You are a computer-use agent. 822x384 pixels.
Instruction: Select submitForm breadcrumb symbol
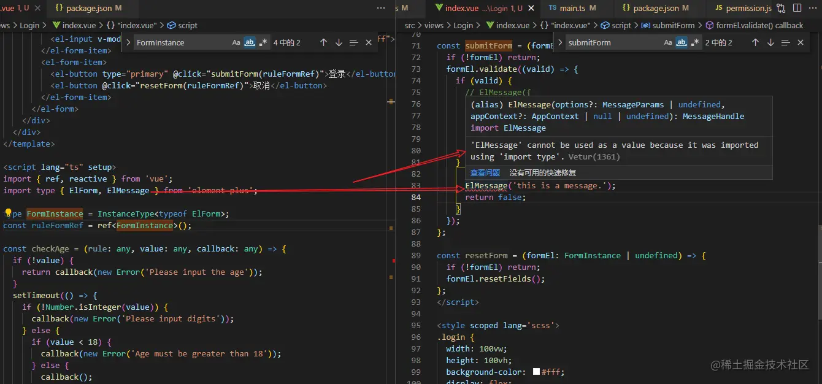tap(667, 26)
